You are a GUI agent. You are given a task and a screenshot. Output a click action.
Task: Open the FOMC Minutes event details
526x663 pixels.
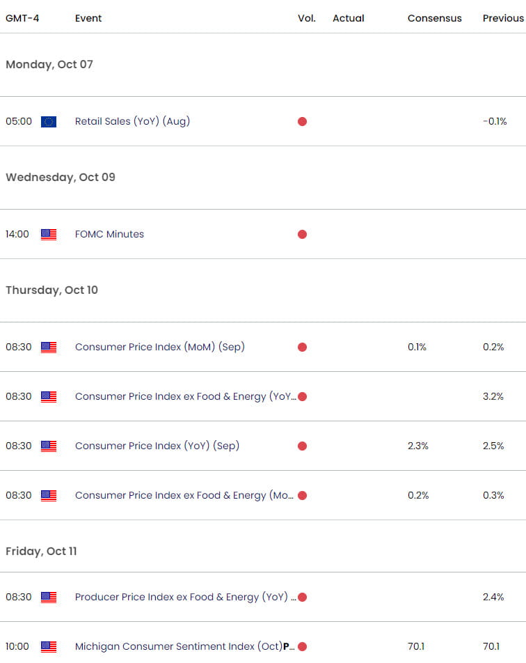click(x=109, y=234)
